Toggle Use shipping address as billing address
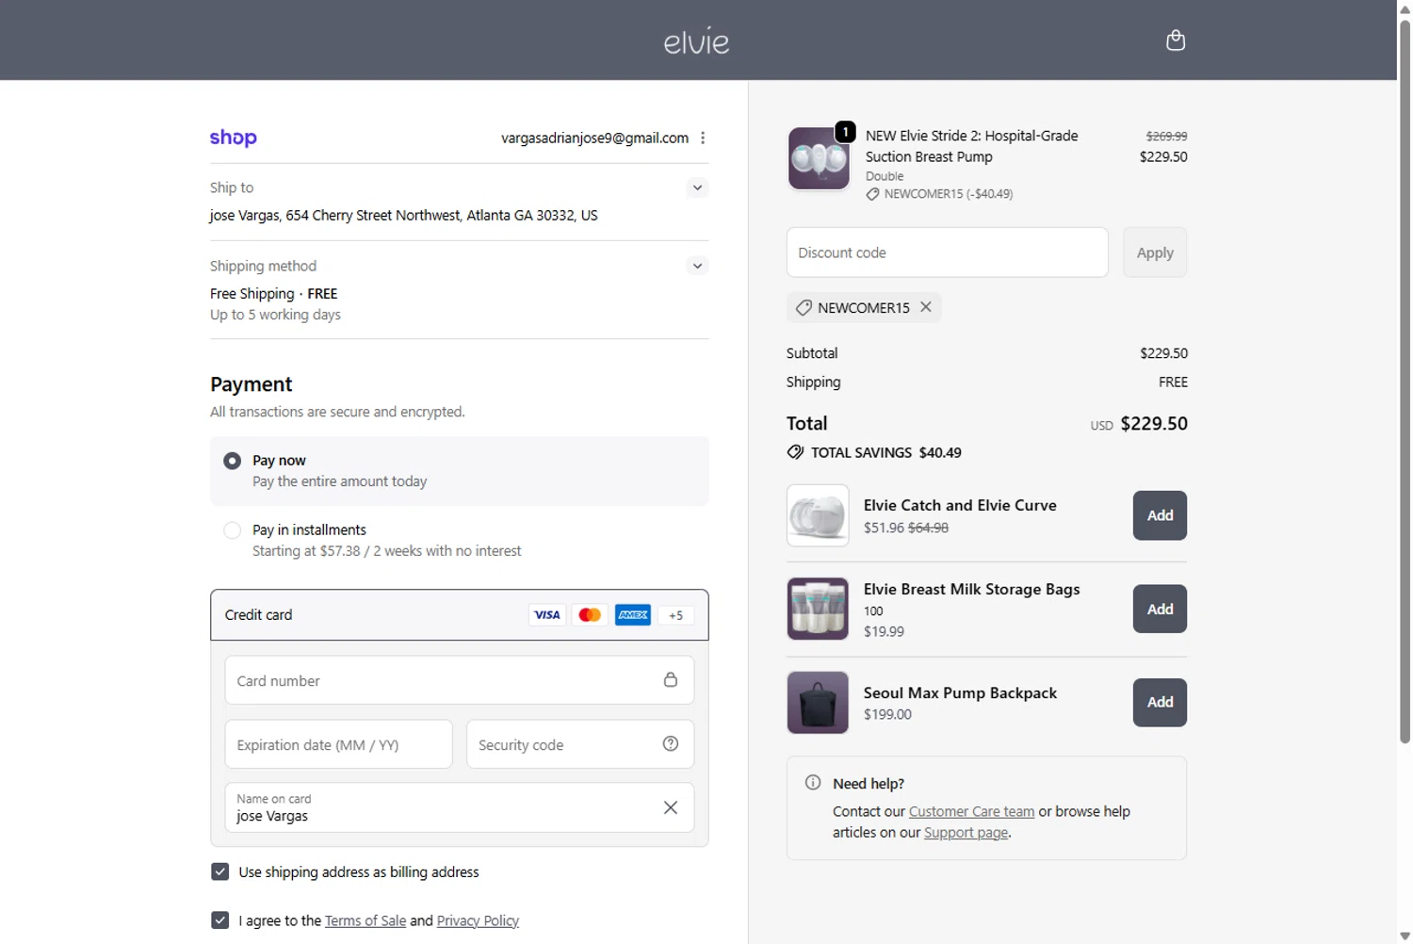Screen dimensions: 1413x944 [x=220, y=871]
